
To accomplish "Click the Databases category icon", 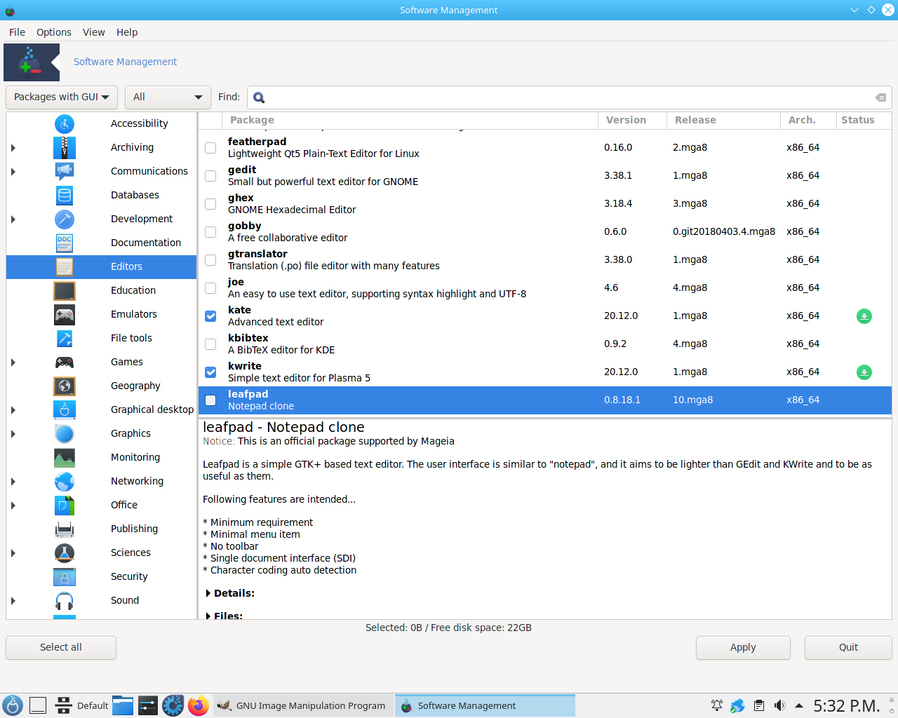I will pyautogui.click(x=65, y=196).
